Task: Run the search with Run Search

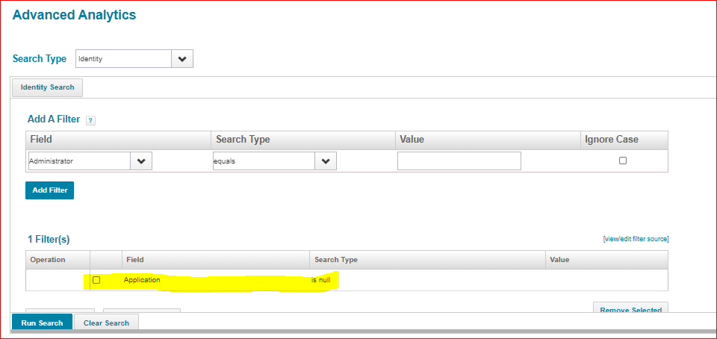Action: [43, 323]
